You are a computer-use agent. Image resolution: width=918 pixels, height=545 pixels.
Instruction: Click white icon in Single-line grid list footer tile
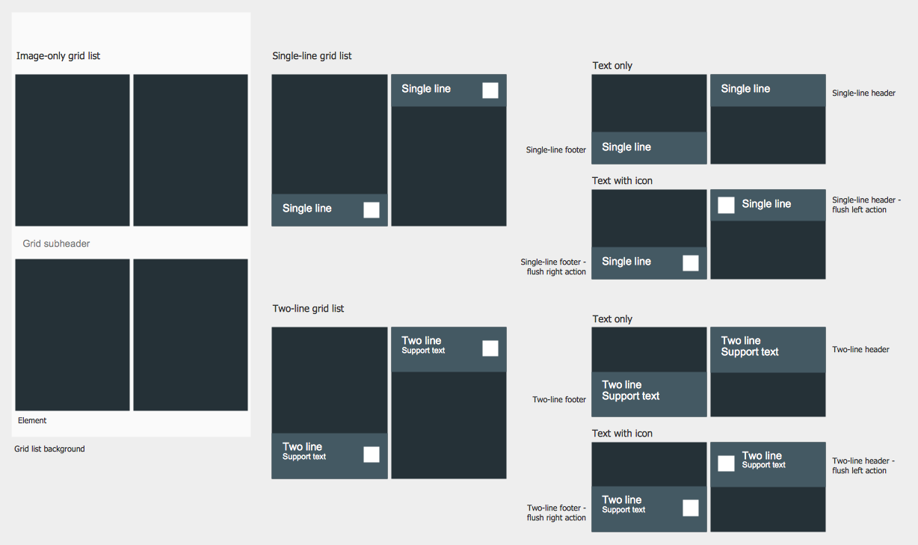click(x=372, y=210)
